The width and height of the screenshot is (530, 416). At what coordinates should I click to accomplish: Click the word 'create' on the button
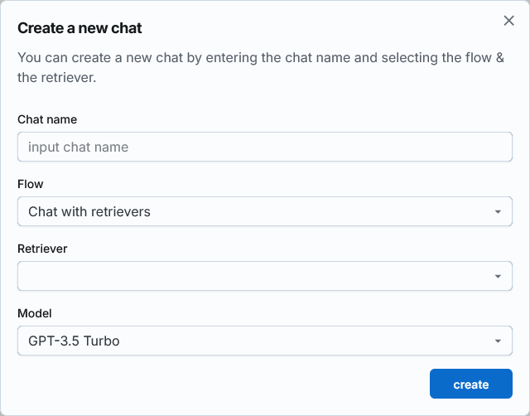tap(471, 385)
